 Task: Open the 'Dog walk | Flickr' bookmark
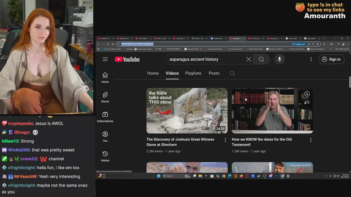click(193, 49)
